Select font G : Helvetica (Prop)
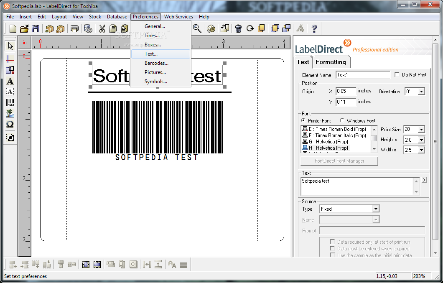This screenshot has height=283, width=443. coord(325,142)
